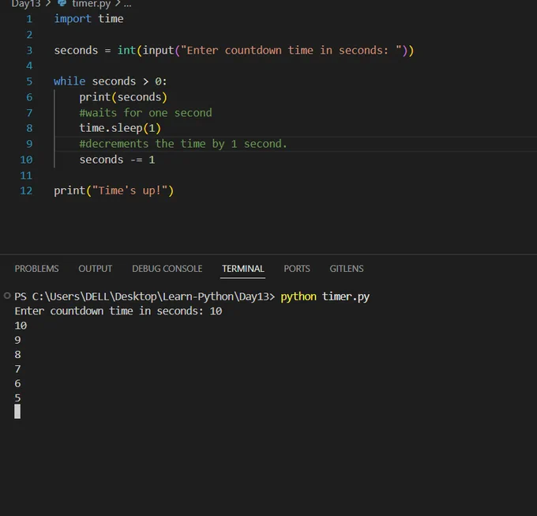The image size is (537, 516).
Task: Open the OUTPUT panel tab
Action: [96, 269]
